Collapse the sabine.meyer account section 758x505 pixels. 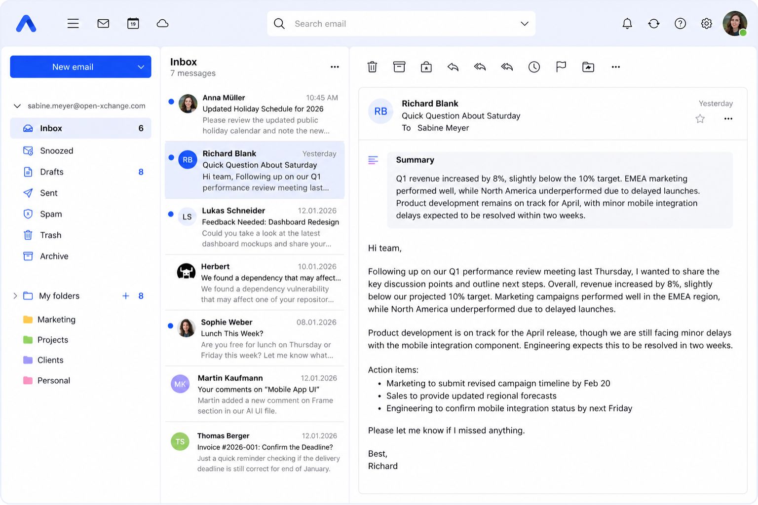17,106
